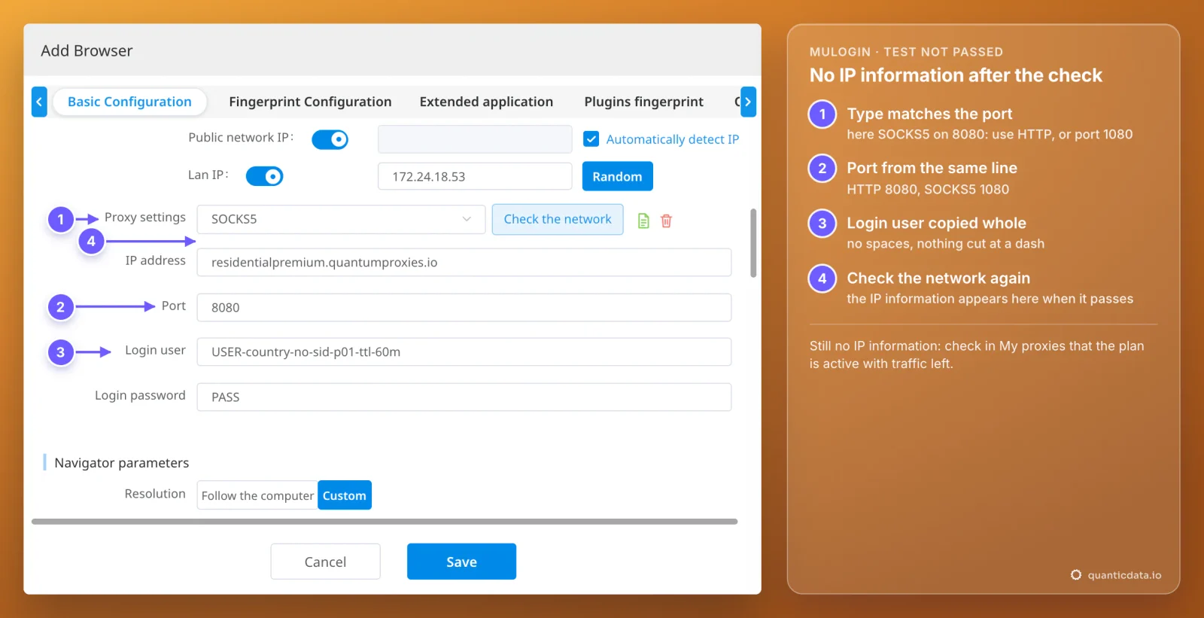Open the Fingerprint Configuration tab
Image resolution: width=1204 pixels, height=618 pixels.
click(310, 102)
